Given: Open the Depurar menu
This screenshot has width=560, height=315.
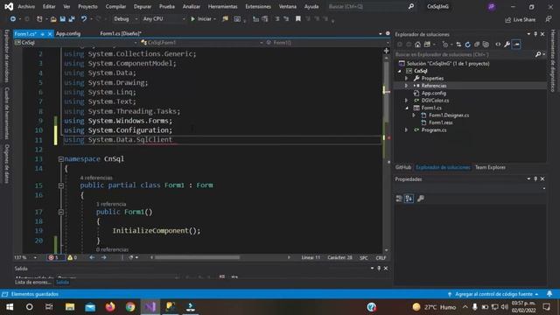Looking at the screenshot, I should pos(143,6).
